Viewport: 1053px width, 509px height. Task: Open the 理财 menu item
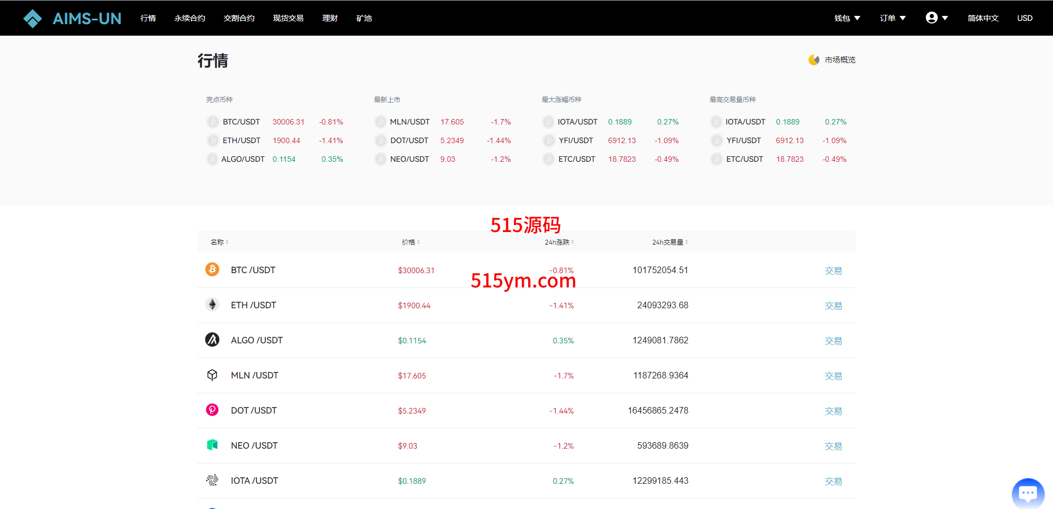(x=330, y=18)
